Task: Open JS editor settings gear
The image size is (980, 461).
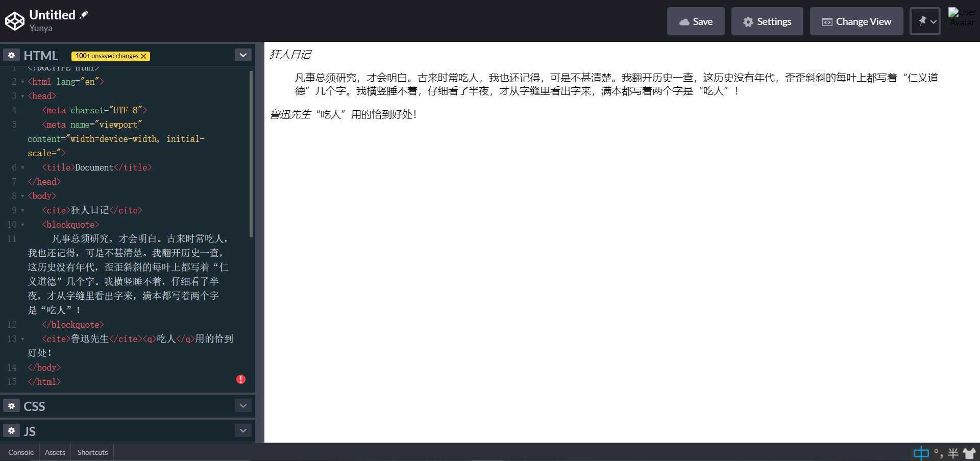Action: (11, 431)
